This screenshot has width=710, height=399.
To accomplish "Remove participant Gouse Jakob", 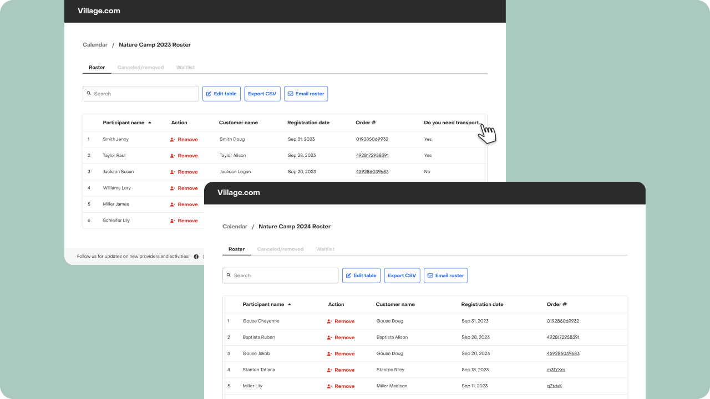I will (341, 354).
